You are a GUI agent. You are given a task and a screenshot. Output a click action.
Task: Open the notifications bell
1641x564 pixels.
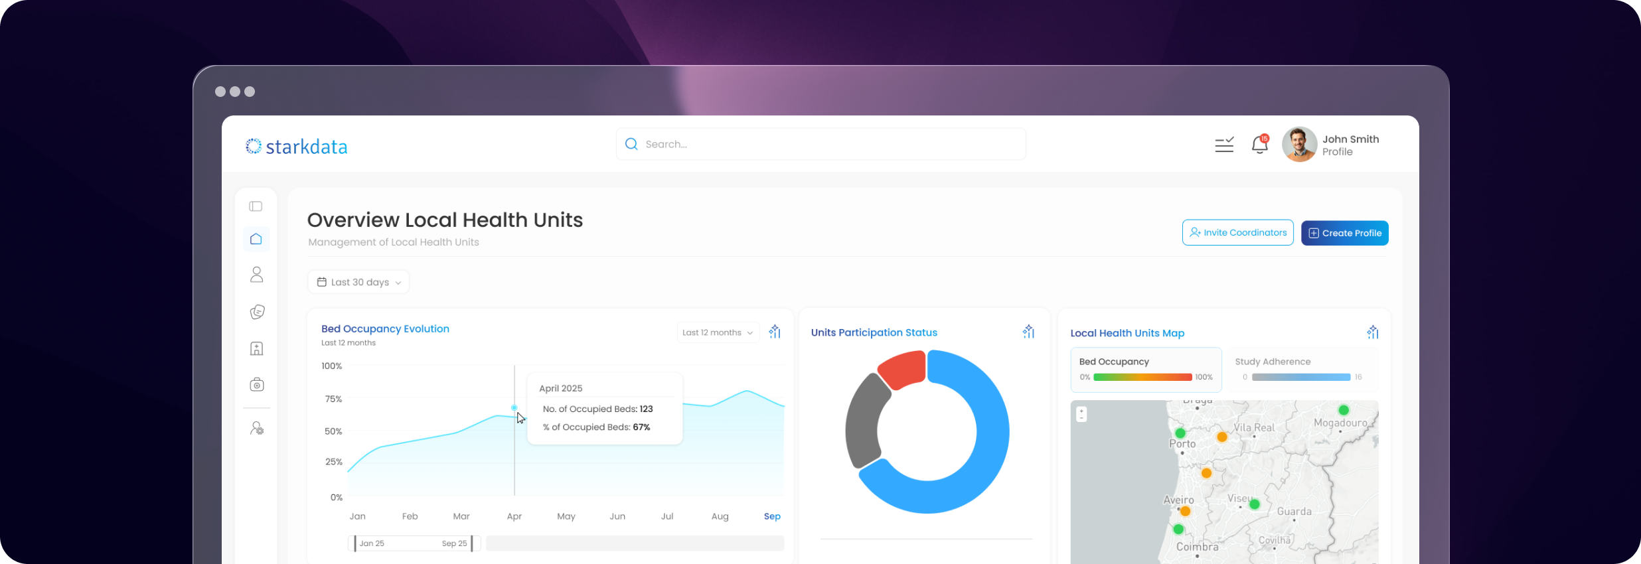[1260, 144]
